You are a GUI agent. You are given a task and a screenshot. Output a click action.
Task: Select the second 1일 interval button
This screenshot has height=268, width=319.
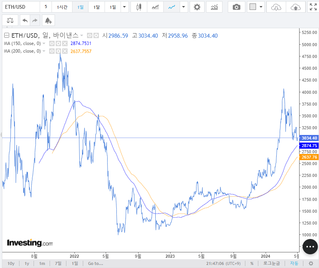click(x=113, y=7)
